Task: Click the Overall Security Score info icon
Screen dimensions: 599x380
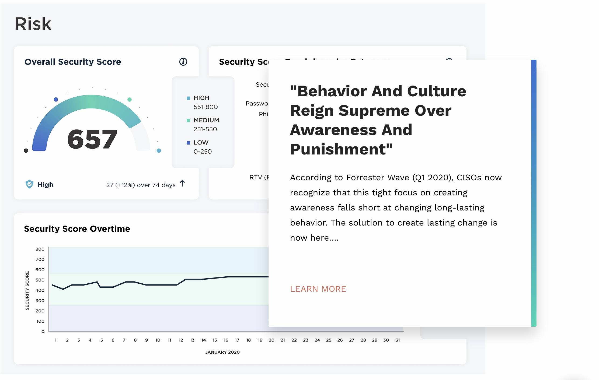Action: click(183, 62)
